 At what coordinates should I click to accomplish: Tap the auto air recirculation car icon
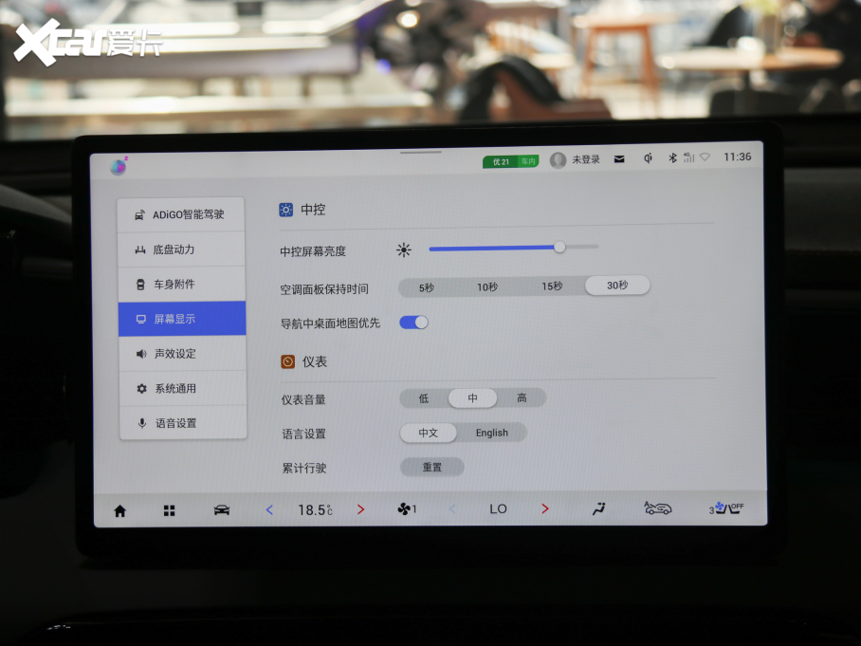click(657, 508)
